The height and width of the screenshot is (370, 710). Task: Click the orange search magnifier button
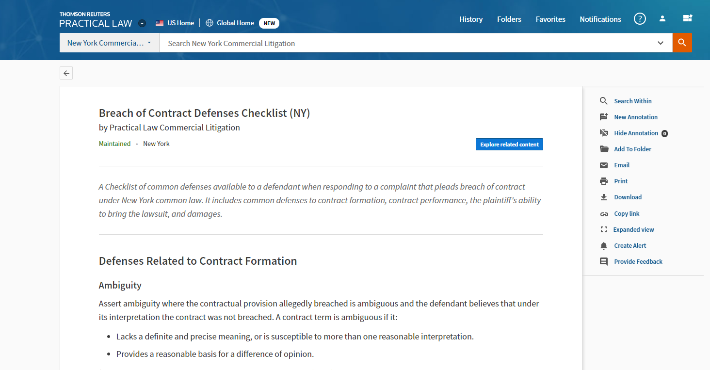coord(682,43)
